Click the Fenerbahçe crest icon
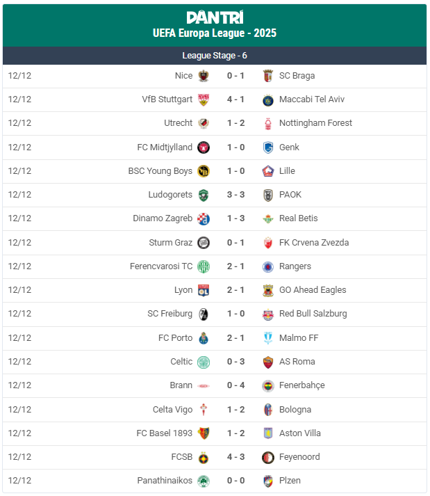Viewport: 430px width, 496px height. click(268, 385)
